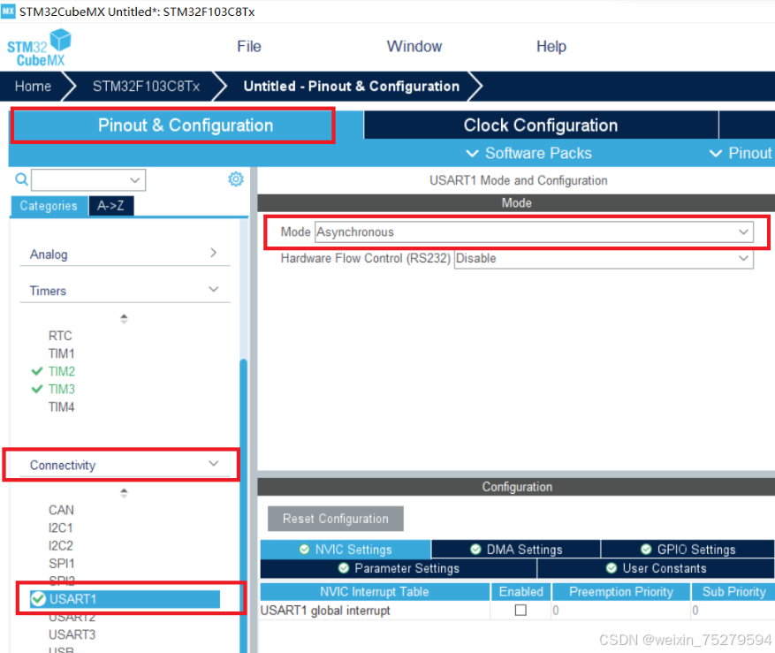Click the USART1 Preemption Priority value 0
Image resolution: width=775 pixels, height=653 pixels.
(x=556, y=611)
